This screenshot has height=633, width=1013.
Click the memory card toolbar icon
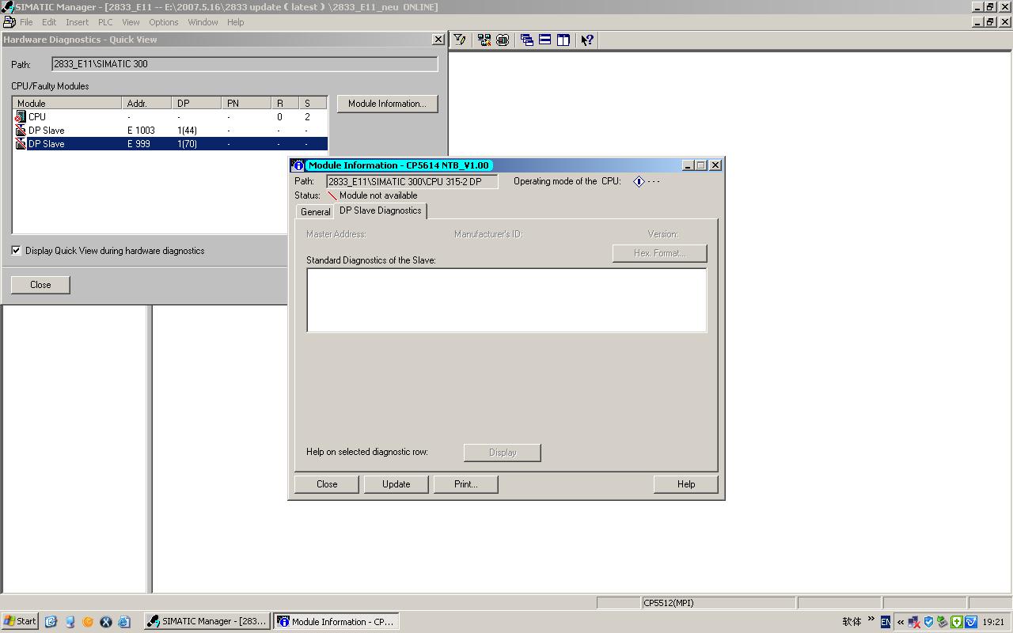502,40
